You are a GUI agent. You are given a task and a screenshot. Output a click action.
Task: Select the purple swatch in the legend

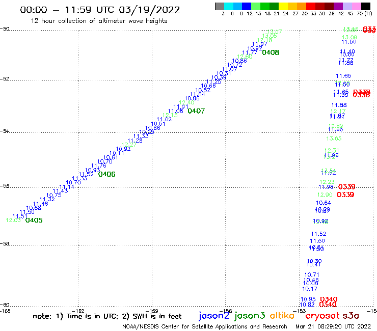point(338,6)
